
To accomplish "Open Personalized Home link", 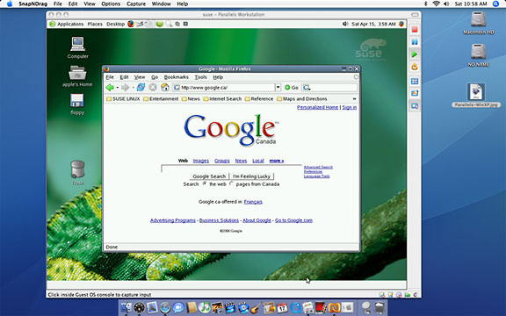I will [317, 107].
